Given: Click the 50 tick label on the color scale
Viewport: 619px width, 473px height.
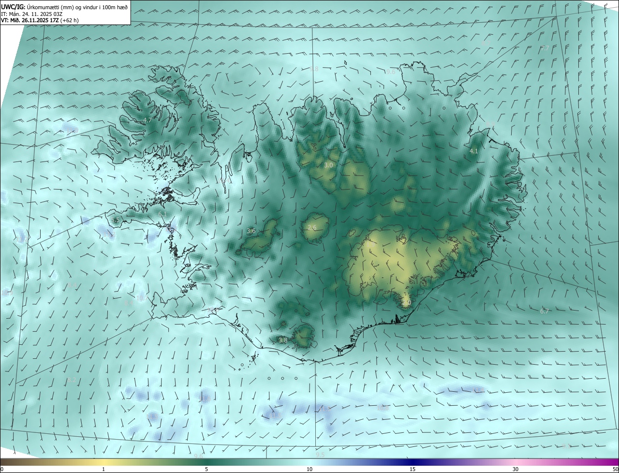Looking at the screenshot, I should [x=615, y=469].
